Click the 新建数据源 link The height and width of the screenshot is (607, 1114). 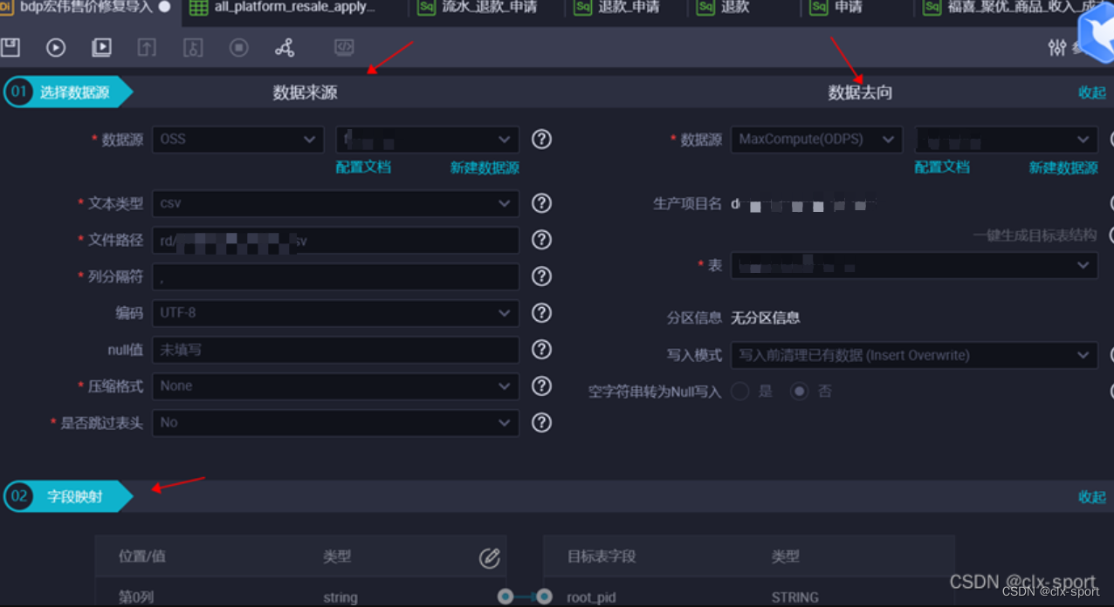pyautogui.click(x=485, y=167)
